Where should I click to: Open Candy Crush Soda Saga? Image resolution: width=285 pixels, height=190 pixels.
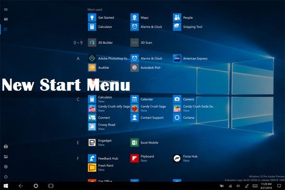pyautogui.click(x=194, y=109)
